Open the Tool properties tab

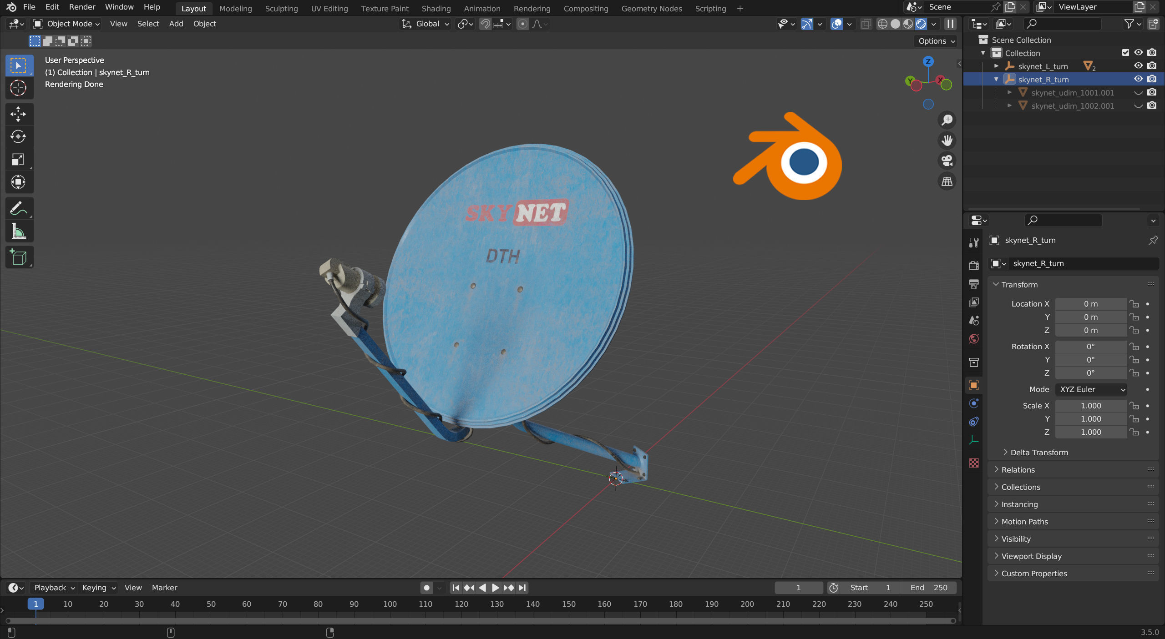click(974, 242)
